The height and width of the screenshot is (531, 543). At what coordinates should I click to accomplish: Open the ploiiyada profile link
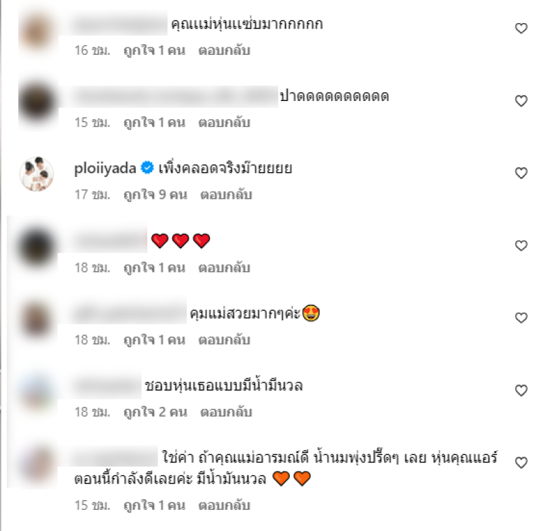105,169
